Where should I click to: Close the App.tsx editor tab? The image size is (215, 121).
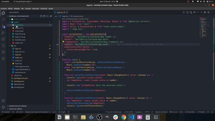67,12
